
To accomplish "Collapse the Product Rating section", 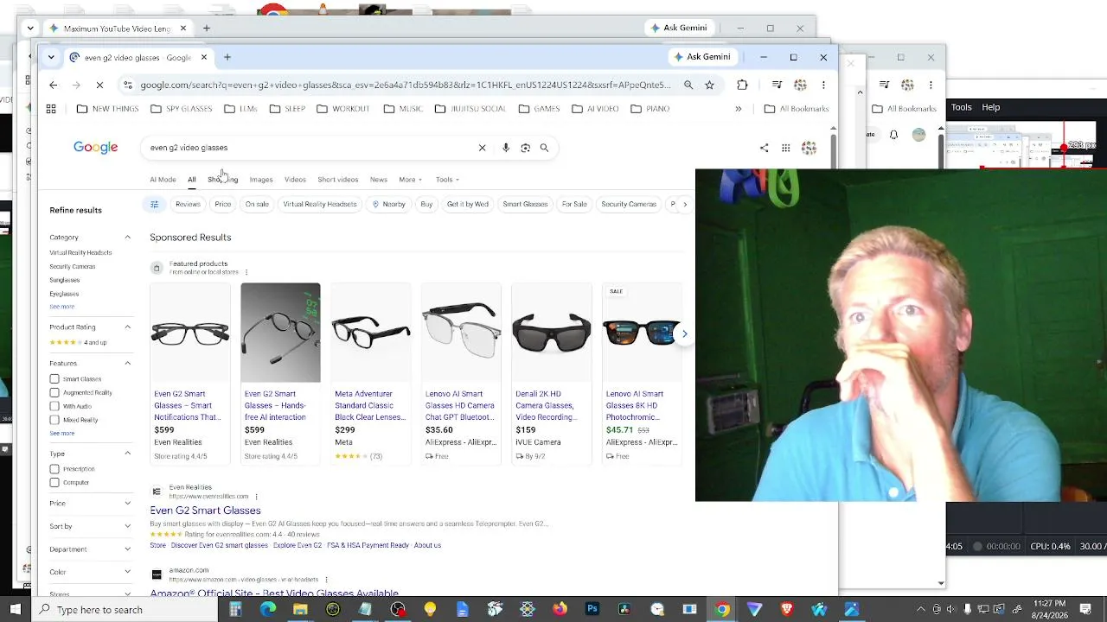I will [x=127, y=327].
